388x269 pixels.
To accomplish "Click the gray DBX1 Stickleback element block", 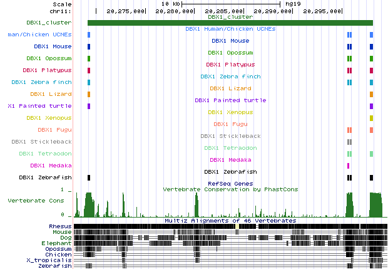I will 349,142.
